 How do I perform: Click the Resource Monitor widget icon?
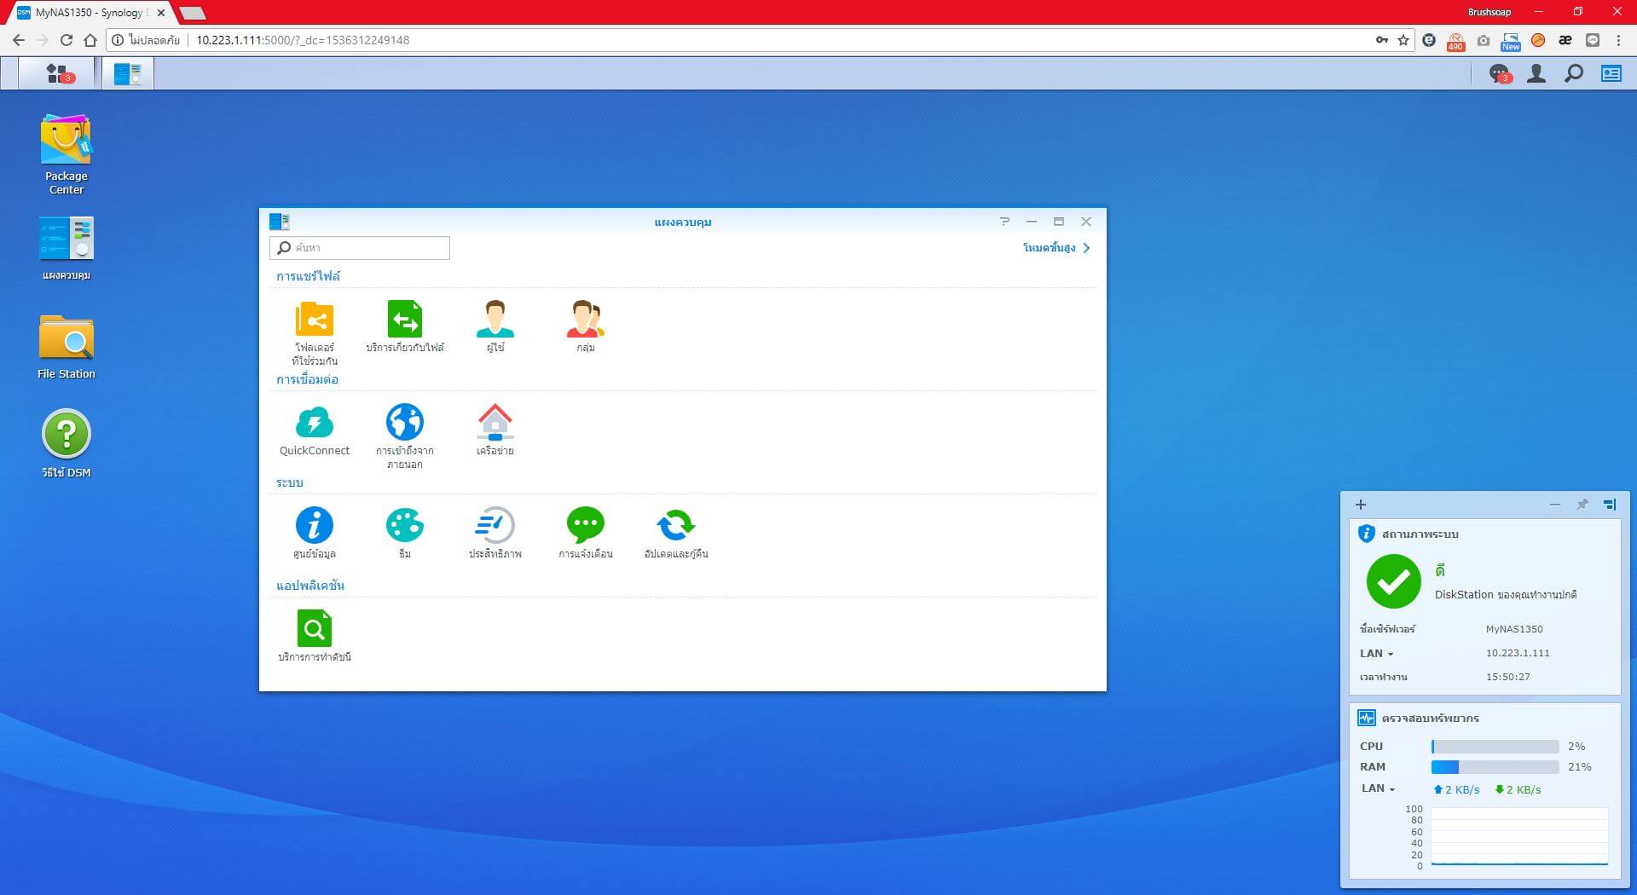1367,718
